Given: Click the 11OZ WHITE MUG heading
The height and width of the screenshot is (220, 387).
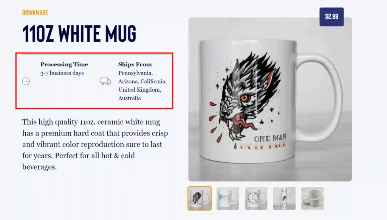Looking at the screenshot, I should coord(79,33).
